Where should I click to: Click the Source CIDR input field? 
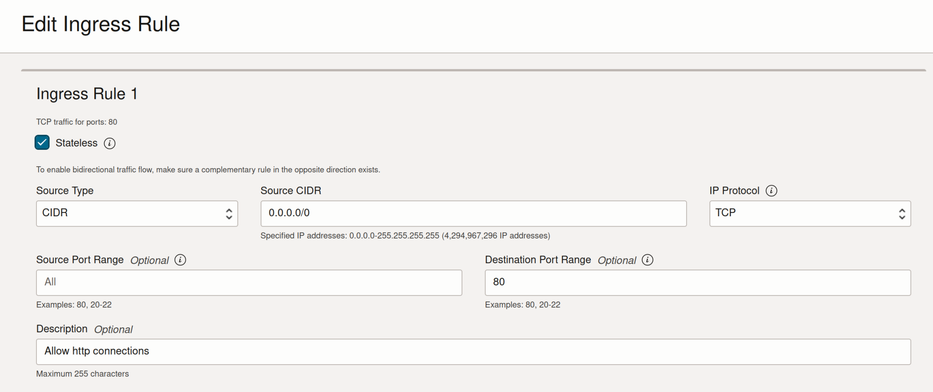(473, 214)
